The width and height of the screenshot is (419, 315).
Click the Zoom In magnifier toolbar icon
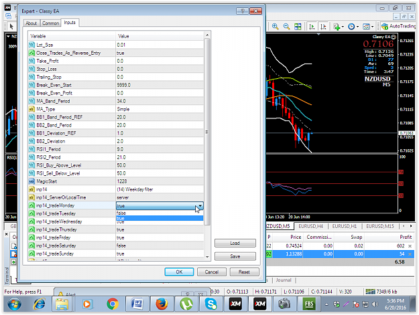tap(275, 26)
